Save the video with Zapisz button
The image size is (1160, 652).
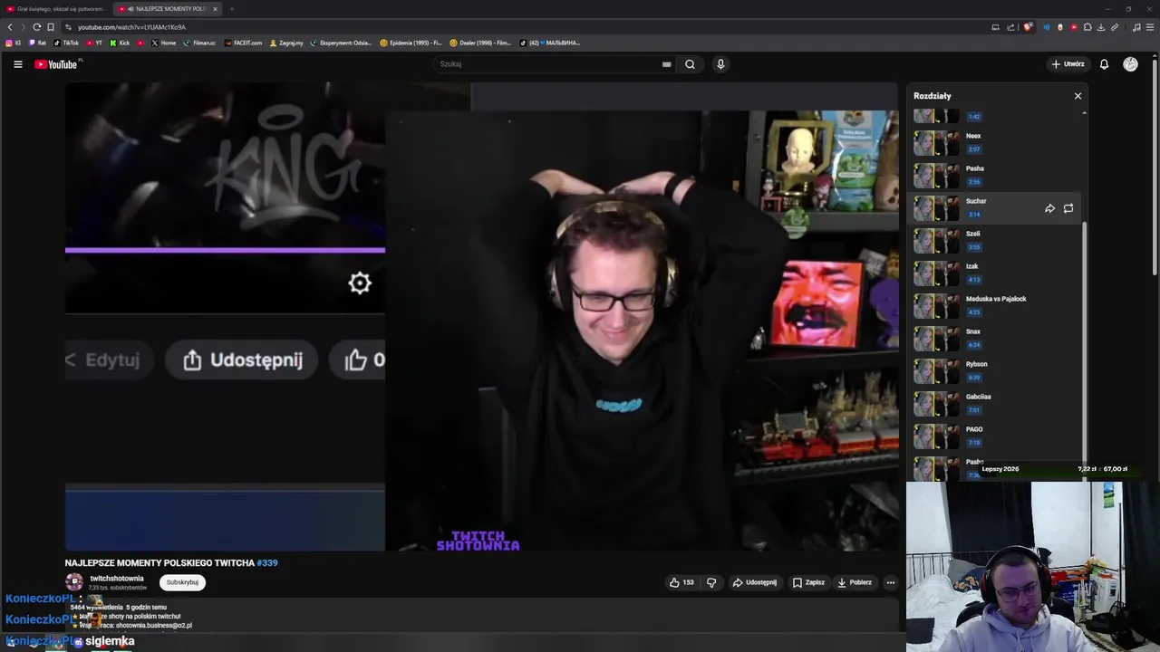click(808, 582)
